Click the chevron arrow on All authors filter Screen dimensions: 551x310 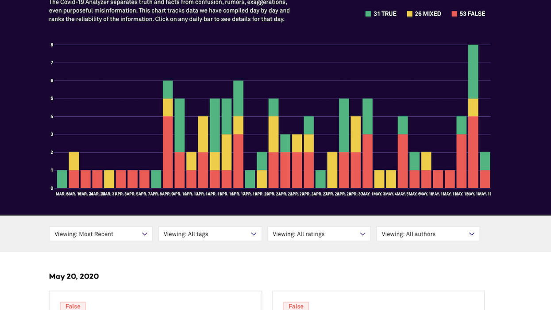click(x=471, y=234)
